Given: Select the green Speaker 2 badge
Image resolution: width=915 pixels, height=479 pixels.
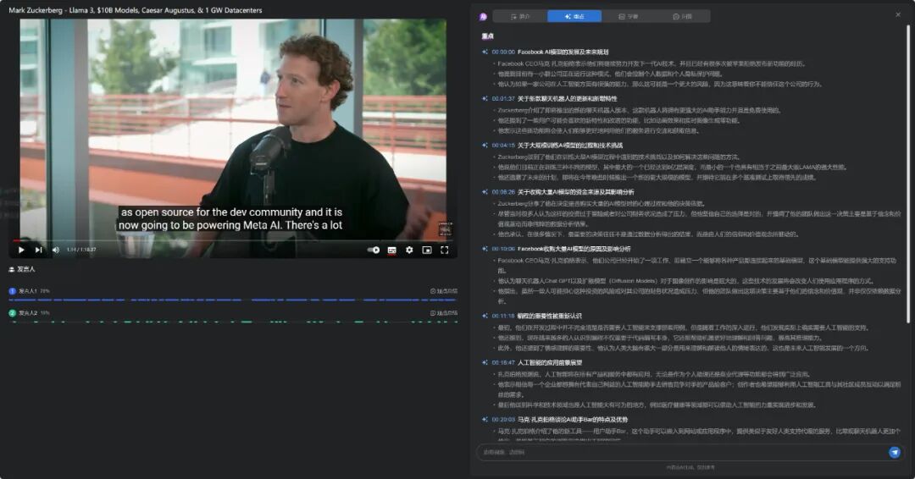Looking at the screenshot, I should coord(12,313).
